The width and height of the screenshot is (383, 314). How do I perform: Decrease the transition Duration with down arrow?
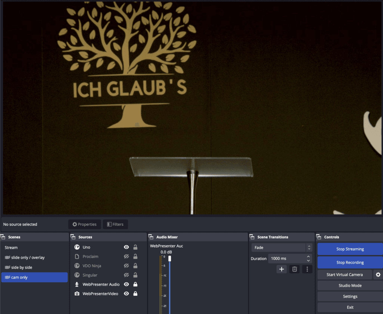(x=308, y=261)
